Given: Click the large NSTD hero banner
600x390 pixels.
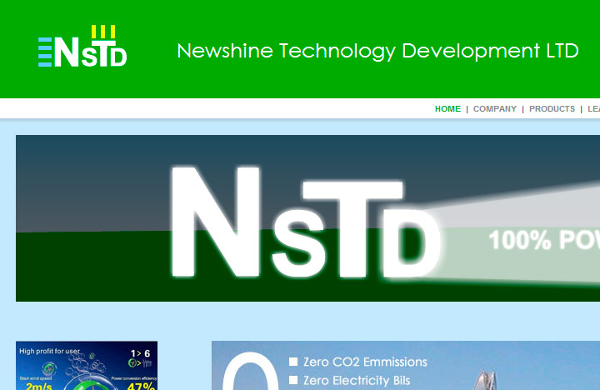Looking at the screenshot, I should pos(307,218).
